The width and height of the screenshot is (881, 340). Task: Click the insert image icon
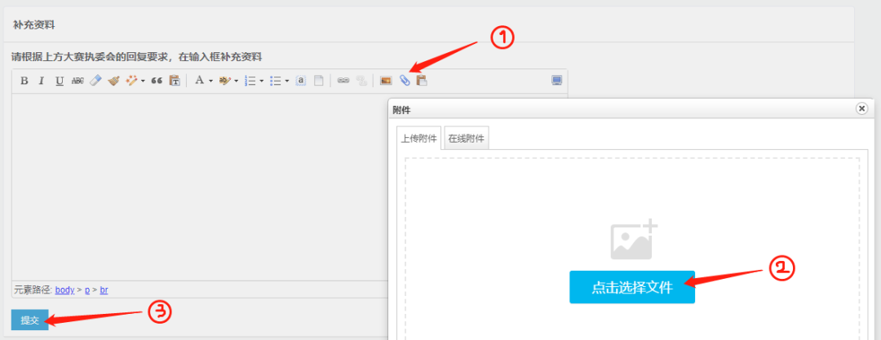pyautogui.click(x=386, y=81)
